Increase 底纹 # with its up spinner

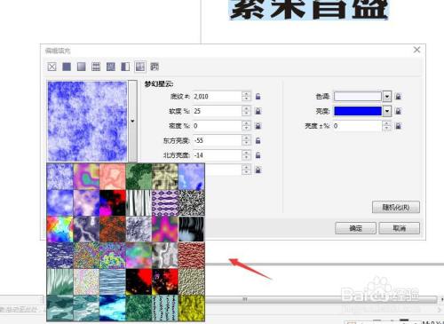point(246,94)
